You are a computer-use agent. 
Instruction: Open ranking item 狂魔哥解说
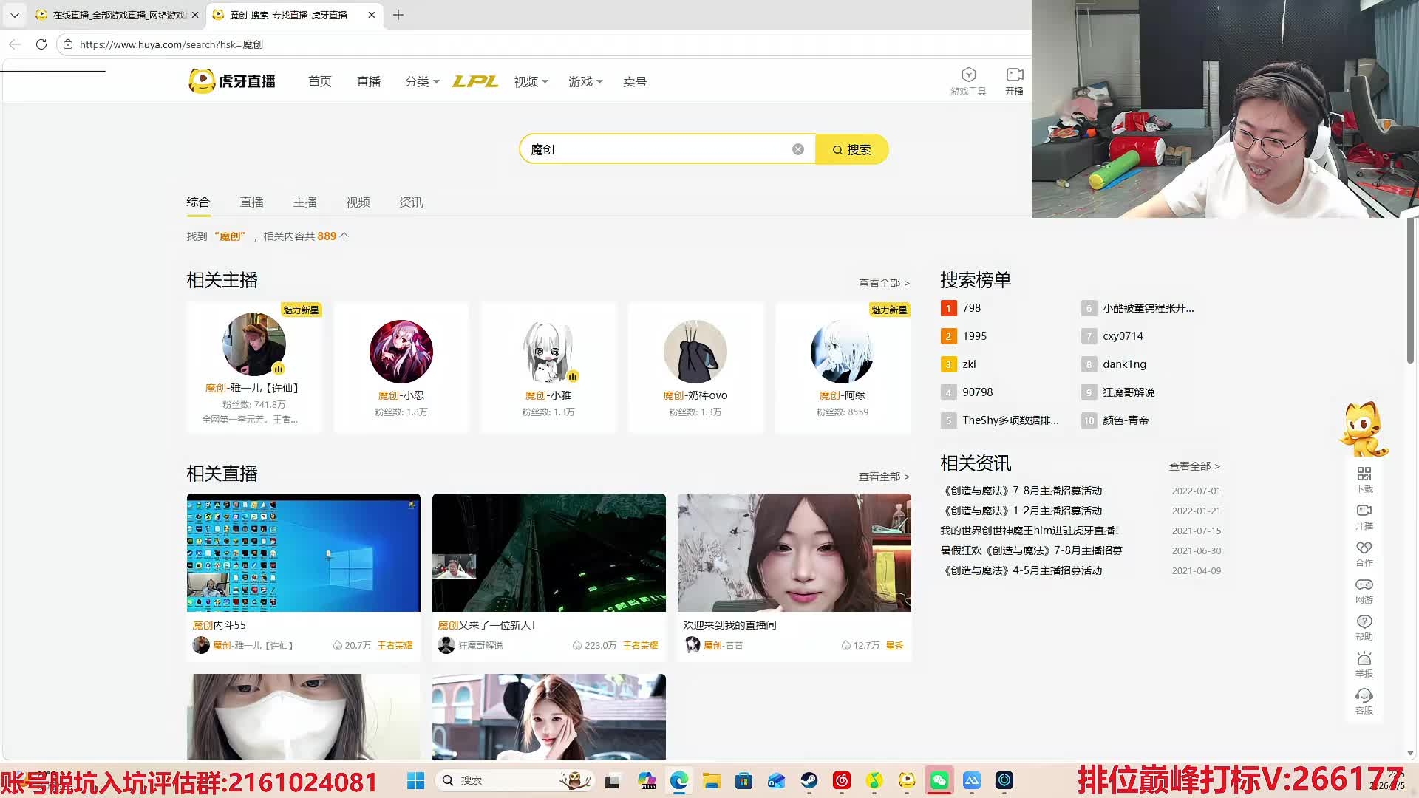(x=1128, y=392)
